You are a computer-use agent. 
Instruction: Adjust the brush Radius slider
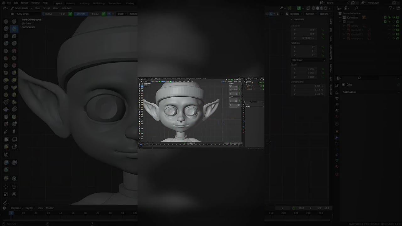point(55,14)
